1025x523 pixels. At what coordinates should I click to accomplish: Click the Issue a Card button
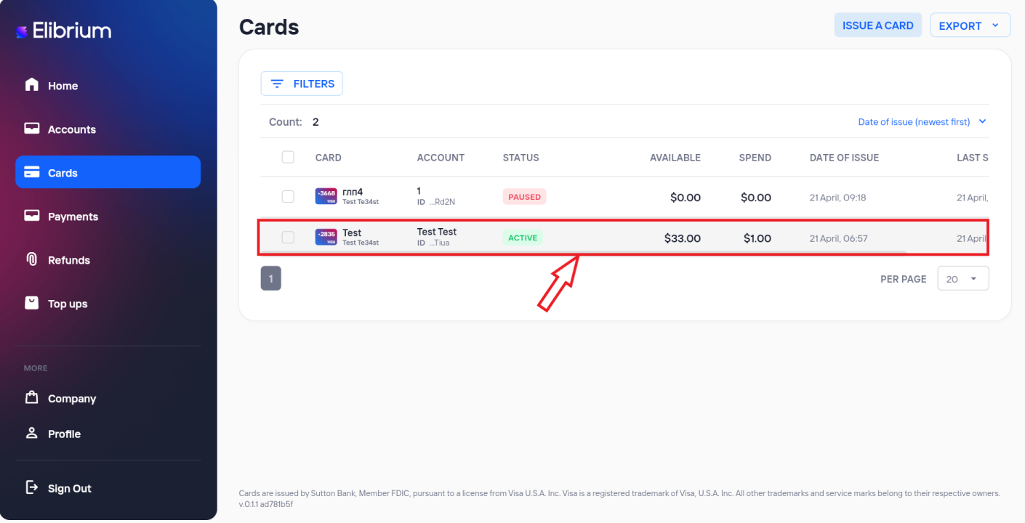[x=878, y=25]
